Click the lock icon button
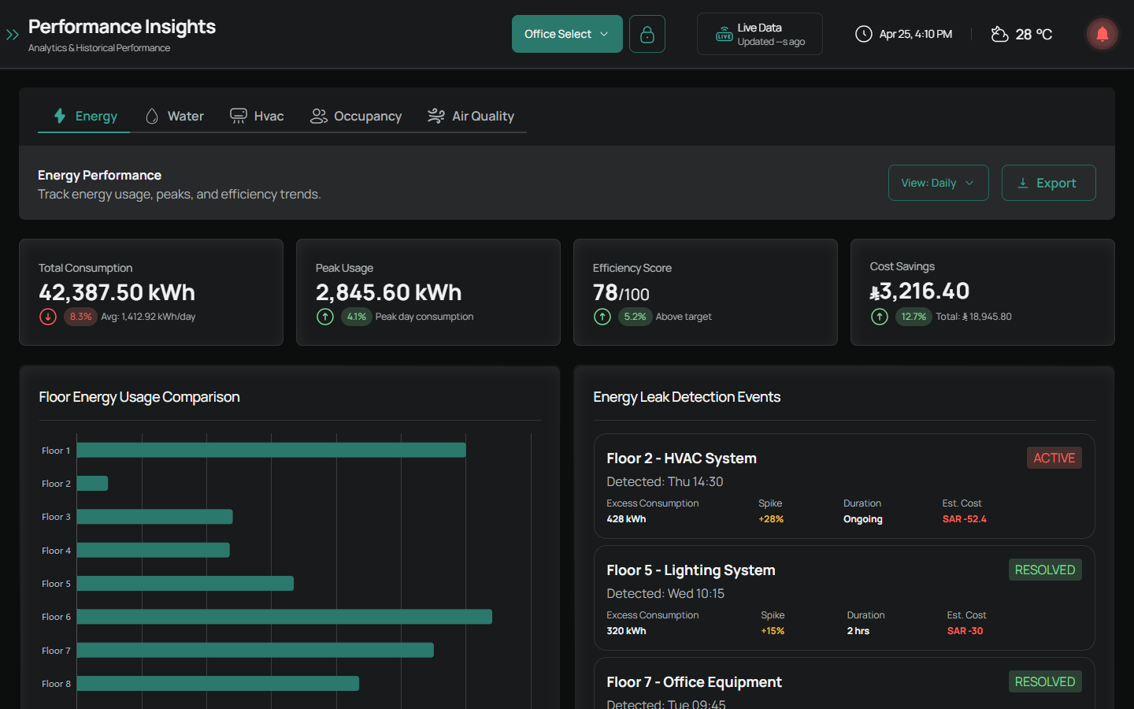 [647, 34]
